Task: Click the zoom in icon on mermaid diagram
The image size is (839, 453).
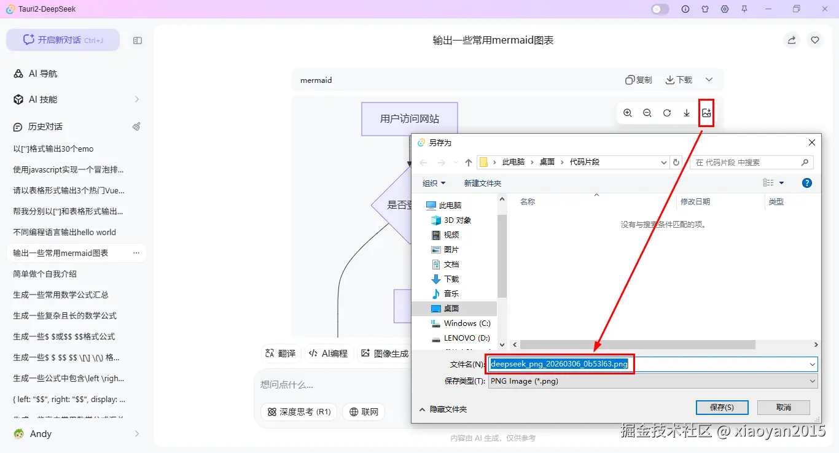Action: tap(628, 113)
